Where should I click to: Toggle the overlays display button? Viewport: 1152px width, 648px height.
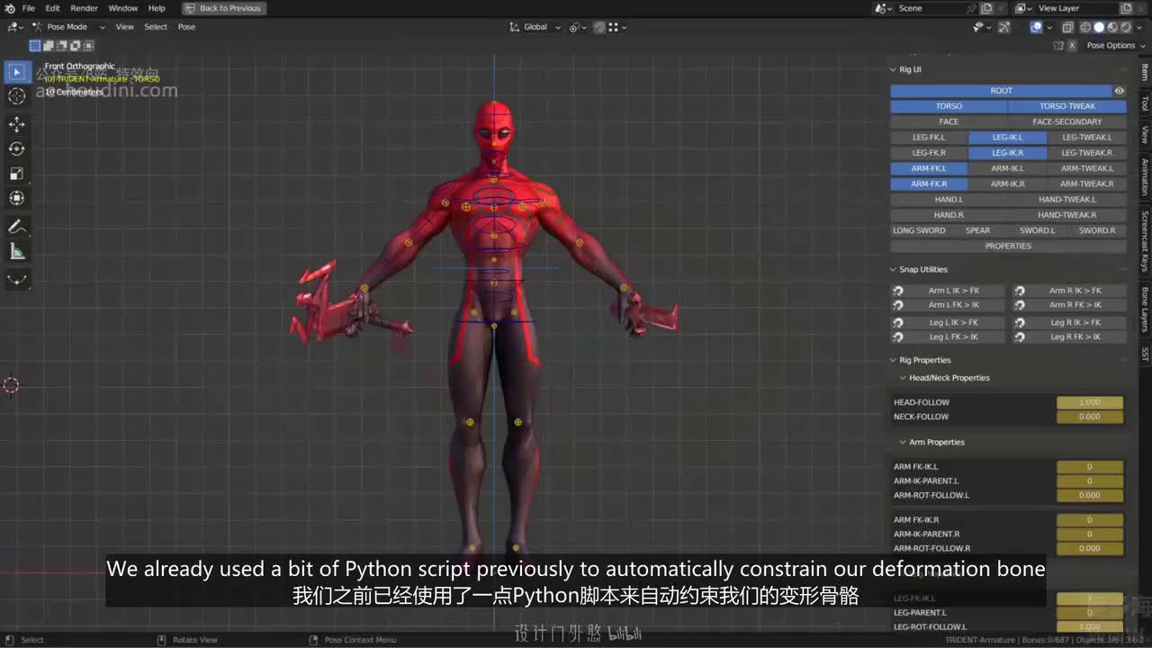[x=1037, y=27]
